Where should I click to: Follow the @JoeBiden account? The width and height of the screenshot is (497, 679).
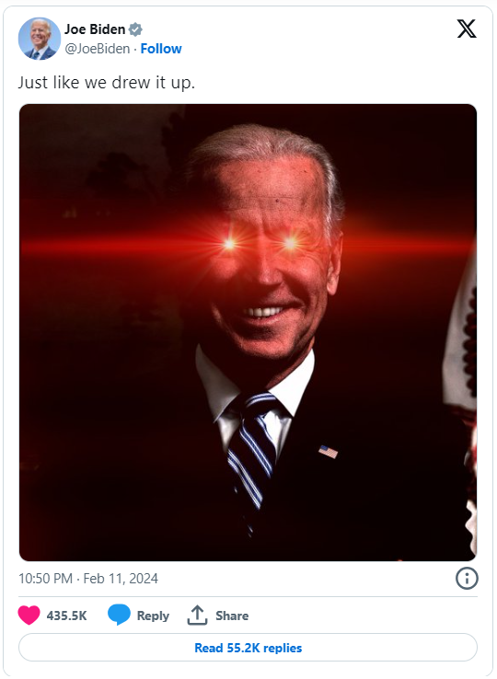pyautogui.click(x=161, y=49)
